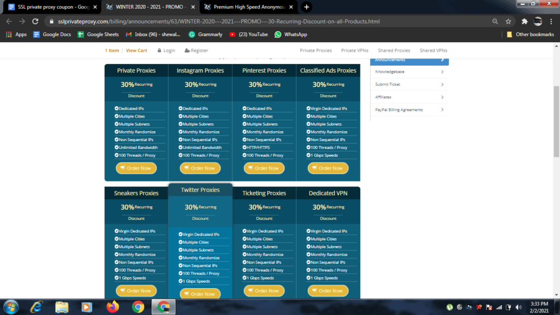Open Chrome's three-dot menu
Image resolution: width=560 pixels, height=315 pixels.
(x=551, y=21)
